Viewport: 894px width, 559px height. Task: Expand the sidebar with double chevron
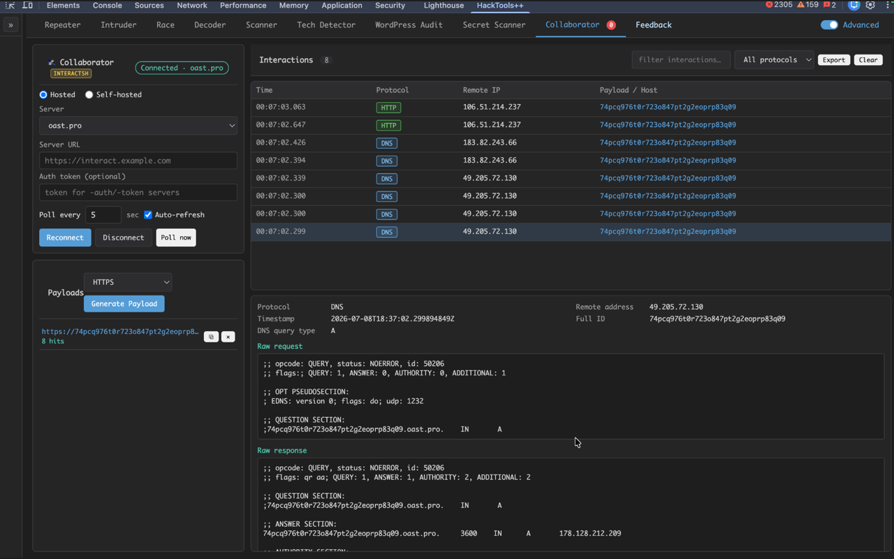click(x=10, y=25)
